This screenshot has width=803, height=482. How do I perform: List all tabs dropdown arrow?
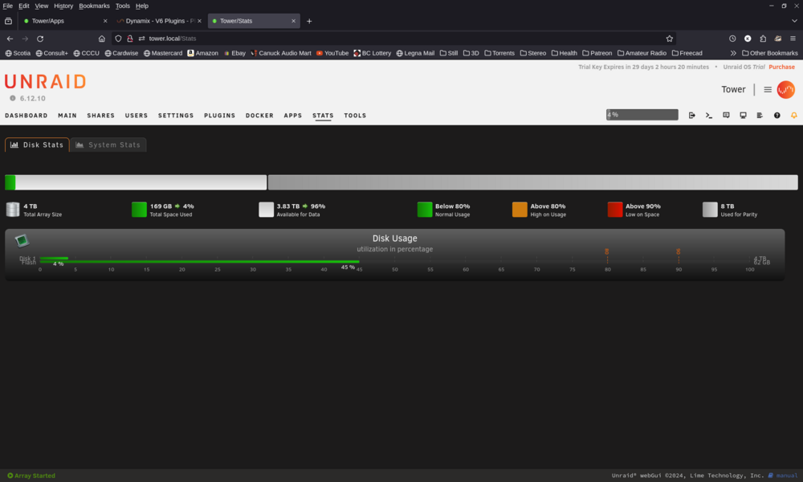point(794,21)
